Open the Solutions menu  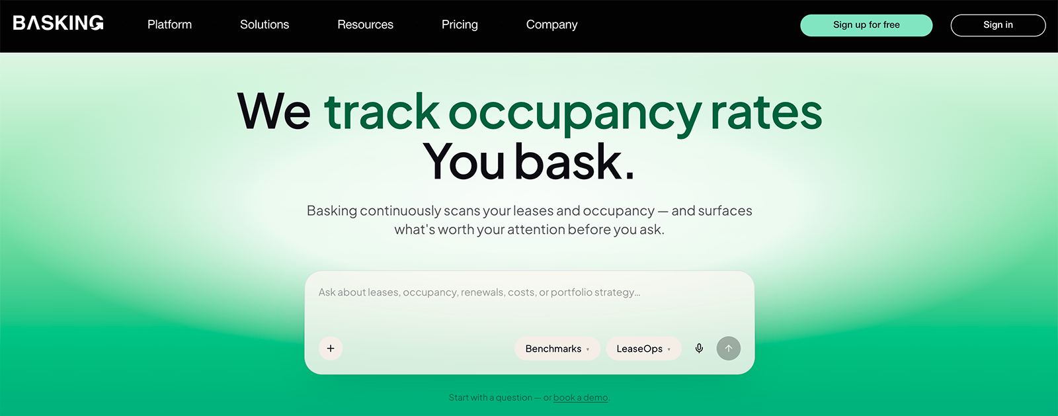264,24
